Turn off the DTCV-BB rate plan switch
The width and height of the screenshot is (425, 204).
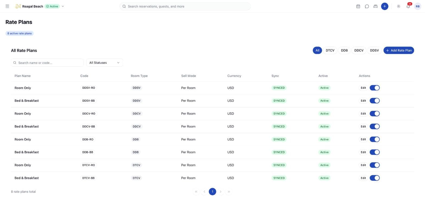click(x=375, y=178)
